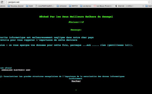The width and height of the screenshot is (152, 94).
Task: Click the #Galsen!!!# text
Action: tap(76, 22)
